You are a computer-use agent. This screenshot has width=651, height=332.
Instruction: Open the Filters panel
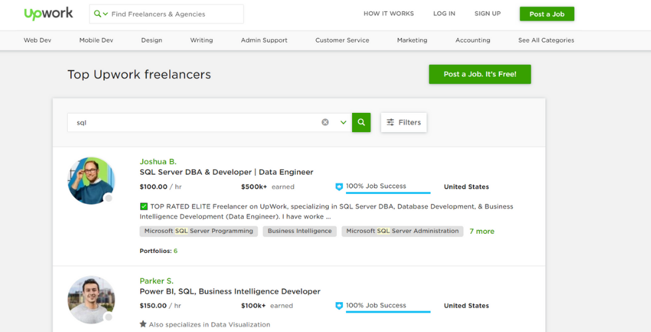(x=404, y=122)
